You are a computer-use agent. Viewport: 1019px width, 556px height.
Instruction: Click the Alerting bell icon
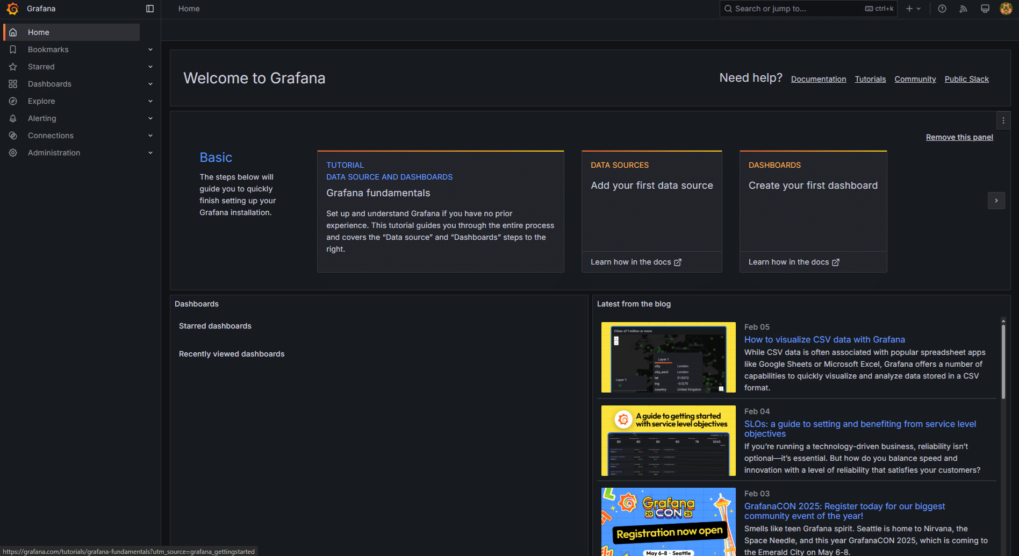13,118
